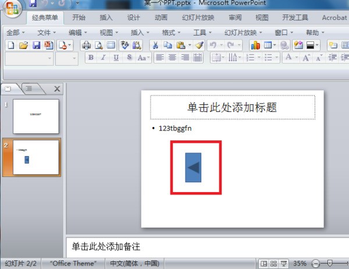
Task: Open the 文件 classic menu
Action: [x=47, y=33]
